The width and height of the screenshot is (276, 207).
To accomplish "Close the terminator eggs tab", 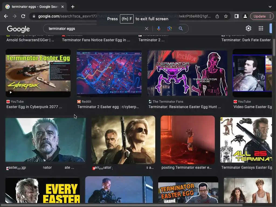I will point(63,7).
